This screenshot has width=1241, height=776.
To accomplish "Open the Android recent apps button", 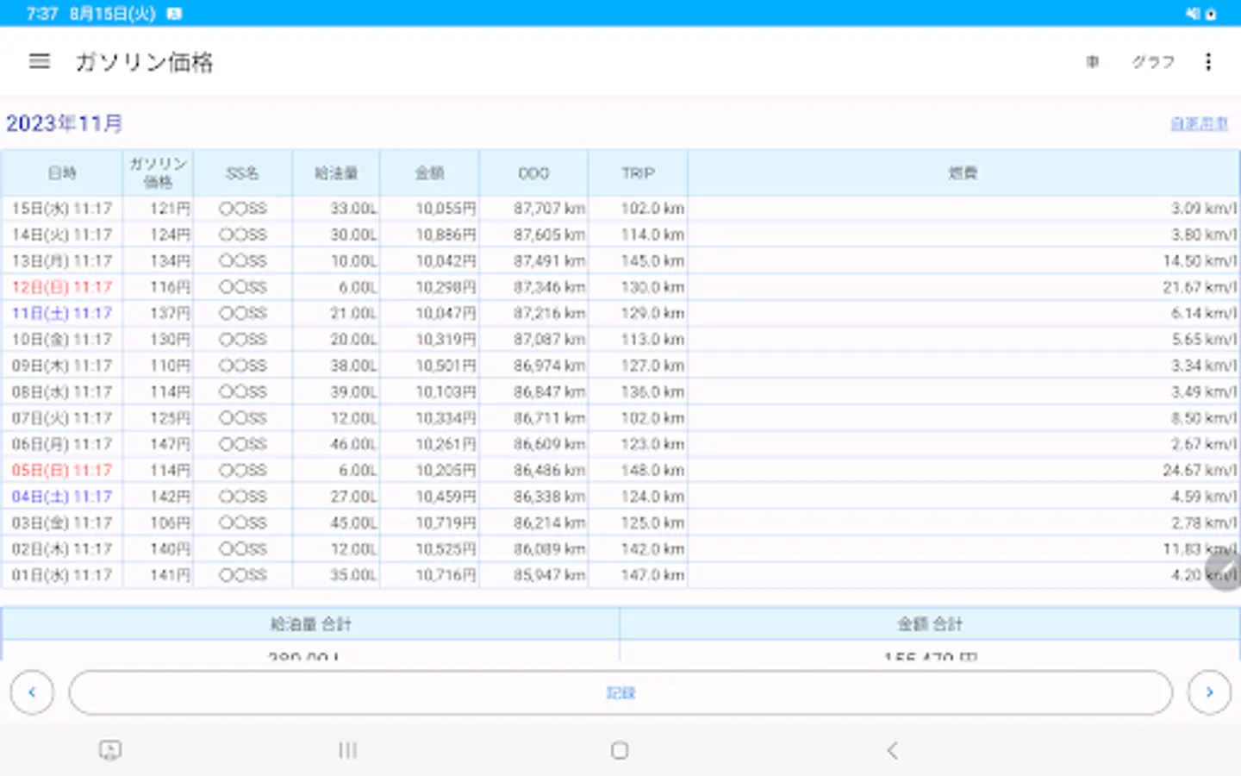I will pos(347,750).
